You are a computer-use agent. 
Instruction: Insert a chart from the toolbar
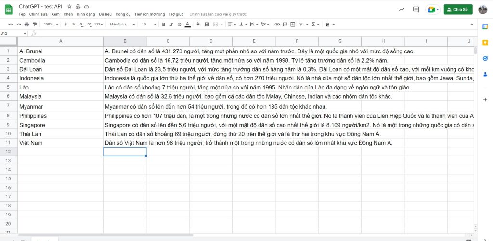(293, 24)
